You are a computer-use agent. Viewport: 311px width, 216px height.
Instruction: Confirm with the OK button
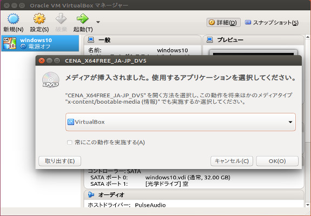277,161
